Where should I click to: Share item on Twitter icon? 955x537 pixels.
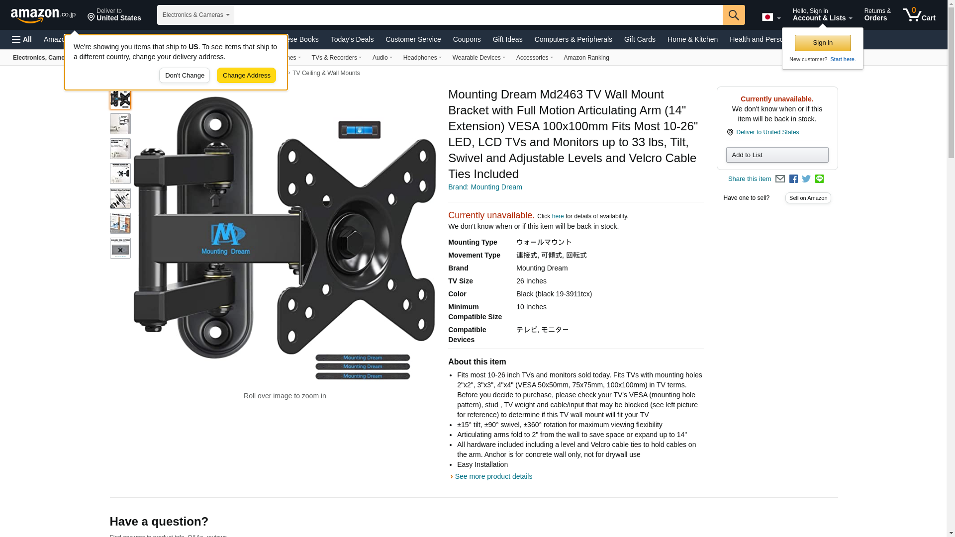806,179
